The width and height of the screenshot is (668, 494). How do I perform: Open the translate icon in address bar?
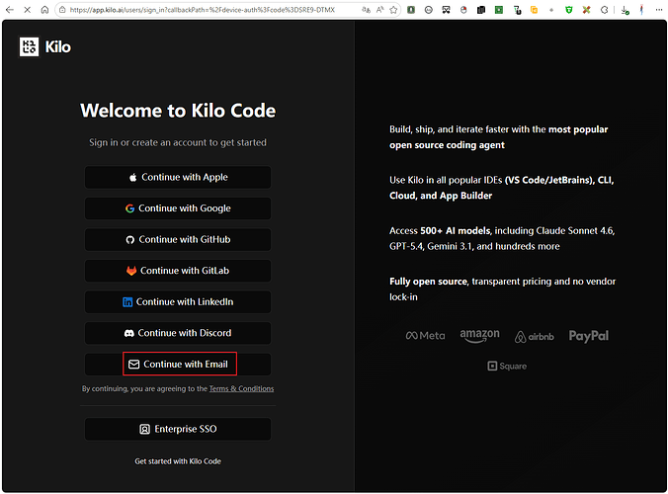[x=366, y=9]
